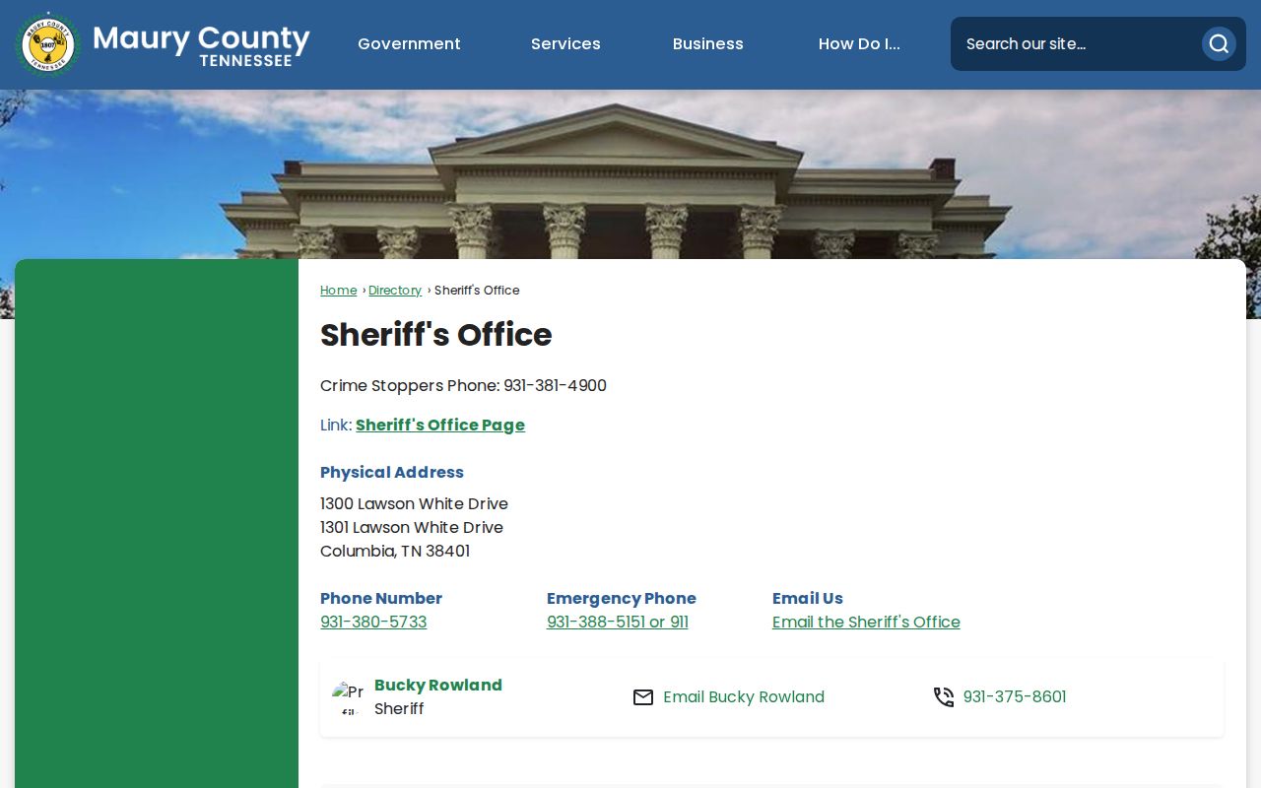Open the Business menu
This screenshot has height=788, width=1261.
pyautogui.click(x=708, y=44)
